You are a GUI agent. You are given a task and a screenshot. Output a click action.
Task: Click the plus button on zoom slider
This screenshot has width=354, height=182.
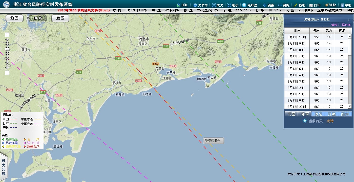click(7, 35)
